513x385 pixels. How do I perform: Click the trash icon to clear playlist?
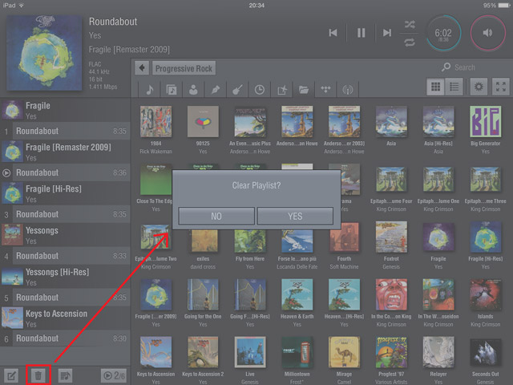pyautogui.click(x=38, y=375)
